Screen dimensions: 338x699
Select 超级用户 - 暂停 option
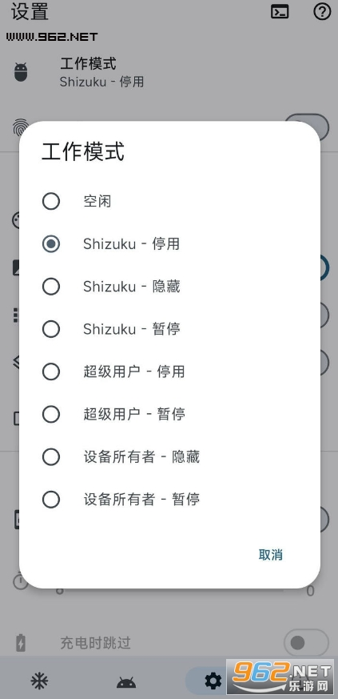click(169, 414)
